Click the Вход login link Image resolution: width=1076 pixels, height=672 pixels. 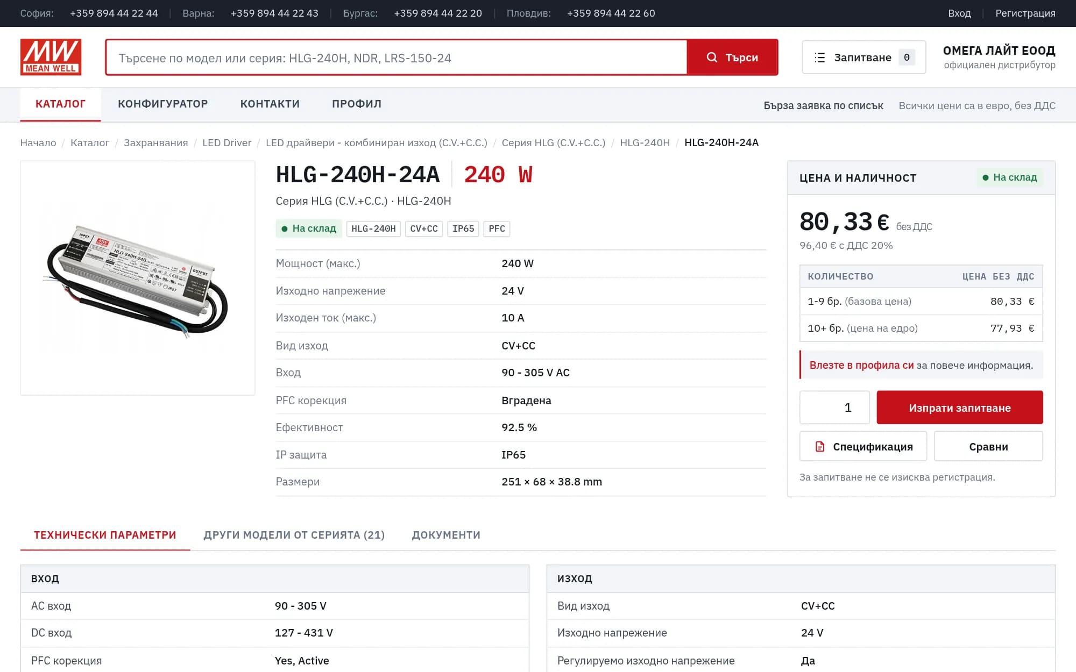click(x=959, y=13)
